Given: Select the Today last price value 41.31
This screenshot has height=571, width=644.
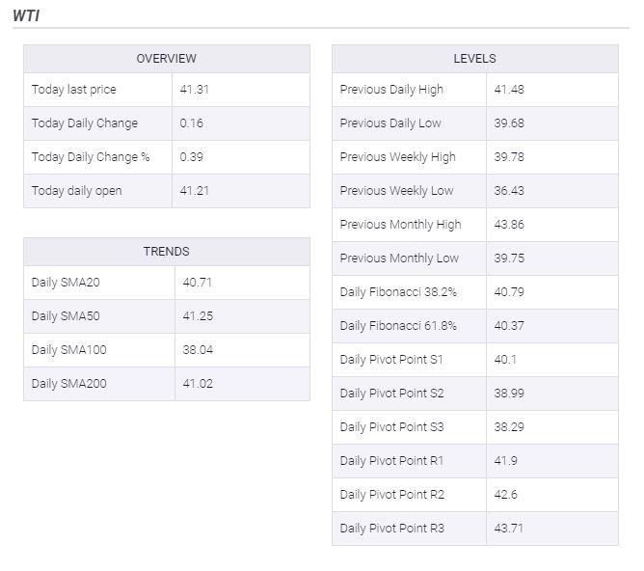Looking at the screenshot, I should [x=195, y=90].
